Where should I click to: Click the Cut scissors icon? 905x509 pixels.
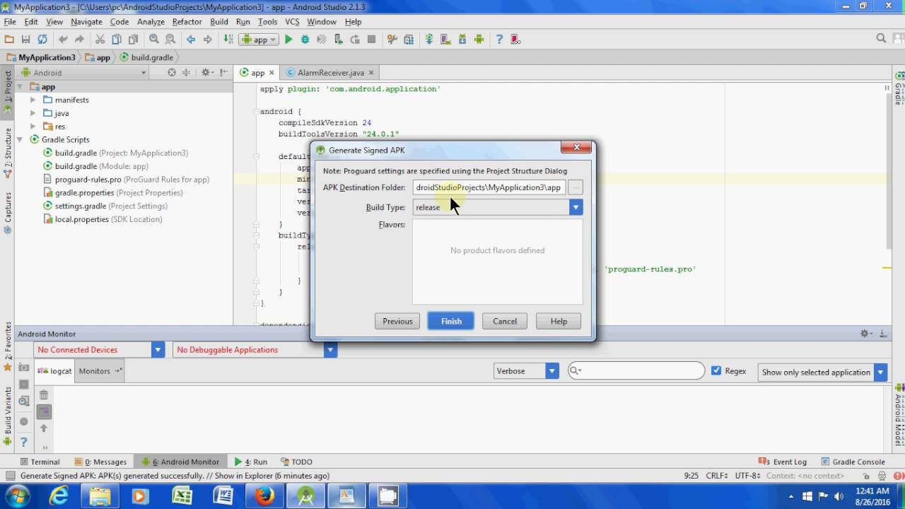(100, 40)
